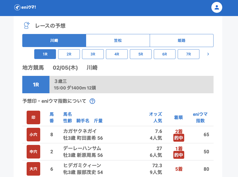238x177 pixels.
Task: Click the 中穴 prediction mark badge
Action: pos(33,152)
